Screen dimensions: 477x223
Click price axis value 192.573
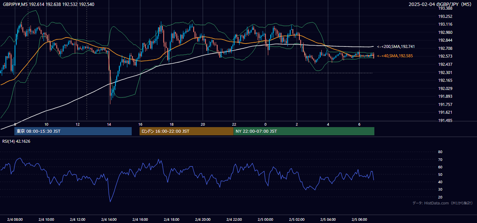pos(445,56)
